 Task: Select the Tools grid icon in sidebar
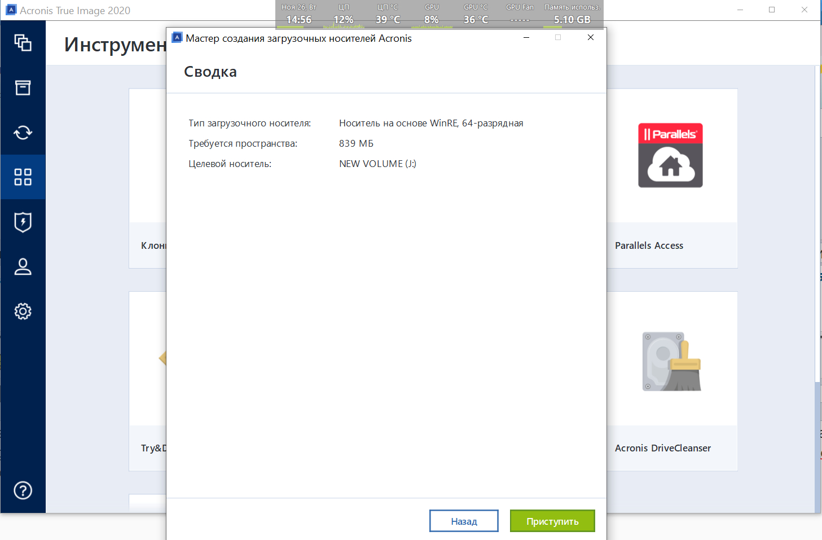click(x=23, y=177)
